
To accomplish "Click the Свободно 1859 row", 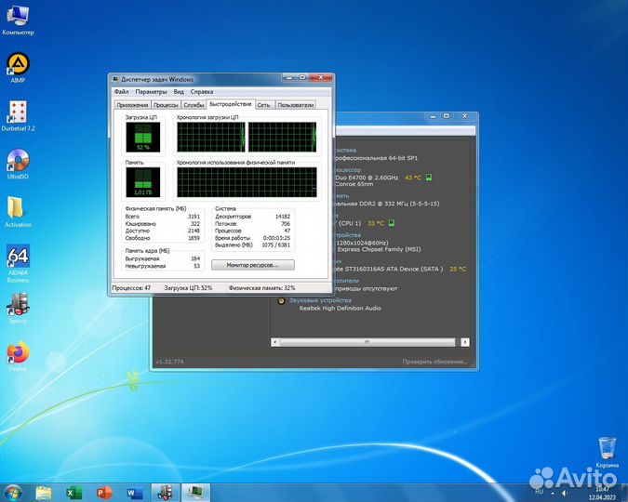I will pyautogui.click(x=162, y=238).
